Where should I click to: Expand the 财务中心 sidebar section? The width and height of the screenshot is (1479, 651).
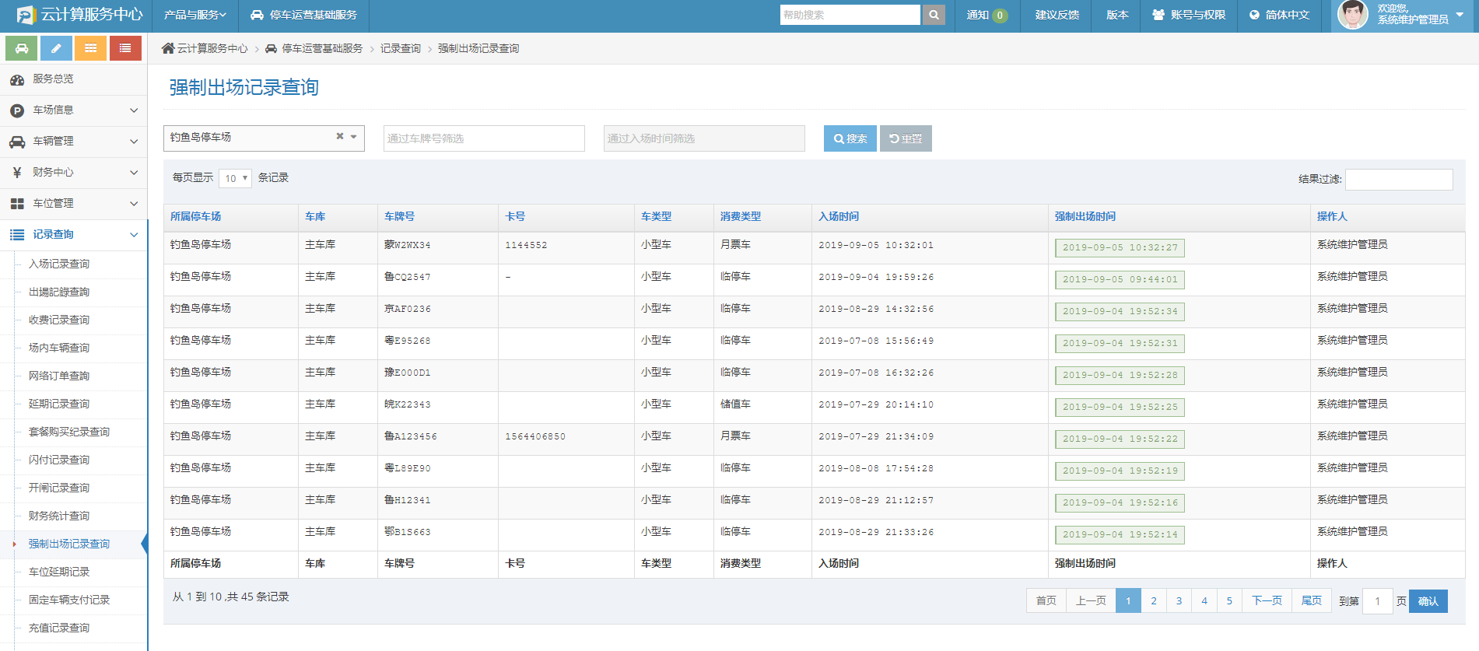click(x=73, y=173)
